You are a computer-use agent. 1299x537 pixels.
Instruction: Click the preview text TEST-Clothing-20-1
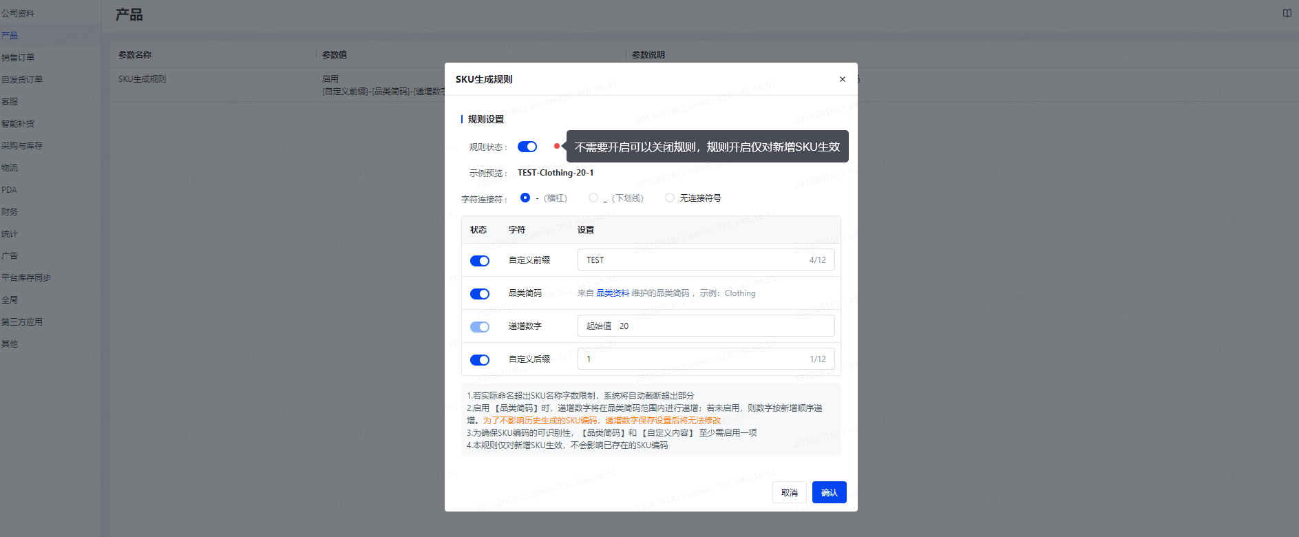556,173
